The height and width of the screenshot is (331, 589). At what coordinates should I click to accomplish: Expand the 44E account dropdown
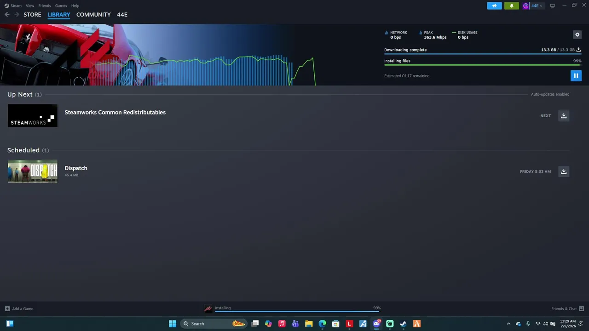537,6
